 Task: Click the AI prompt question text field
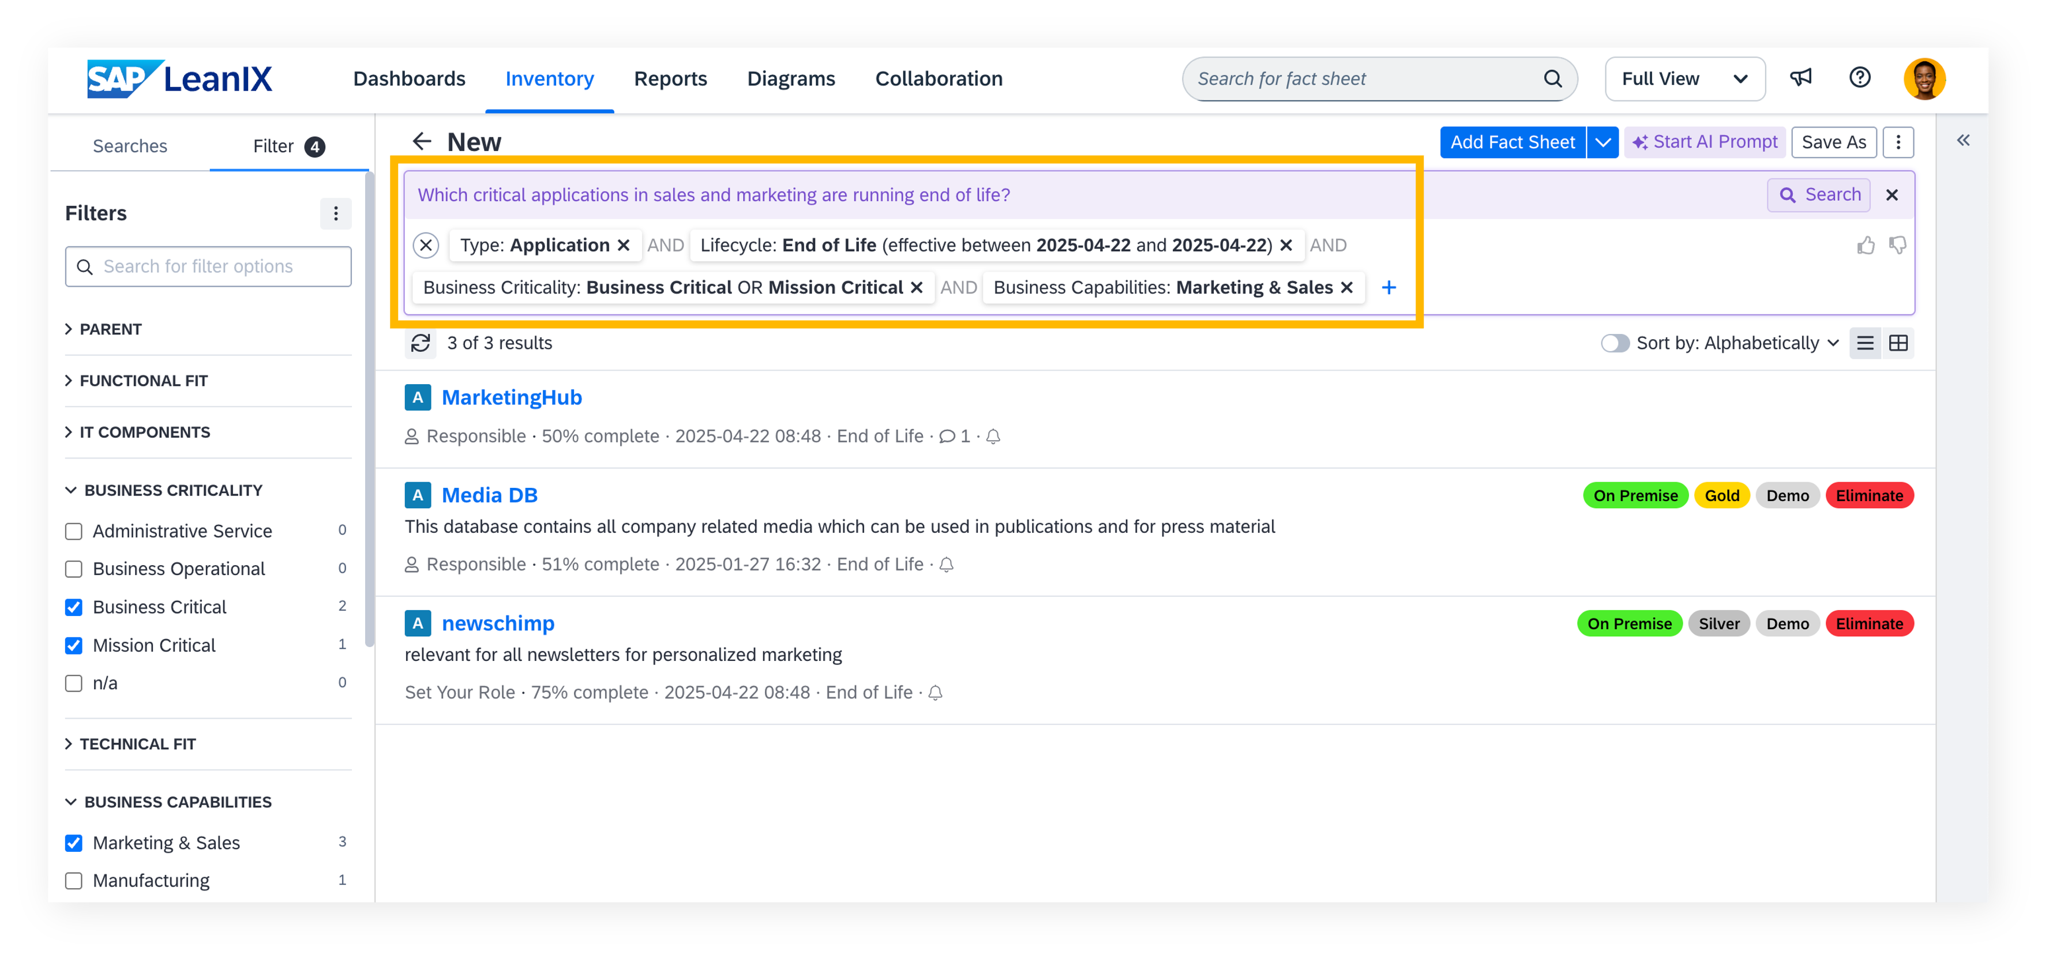1082,195
